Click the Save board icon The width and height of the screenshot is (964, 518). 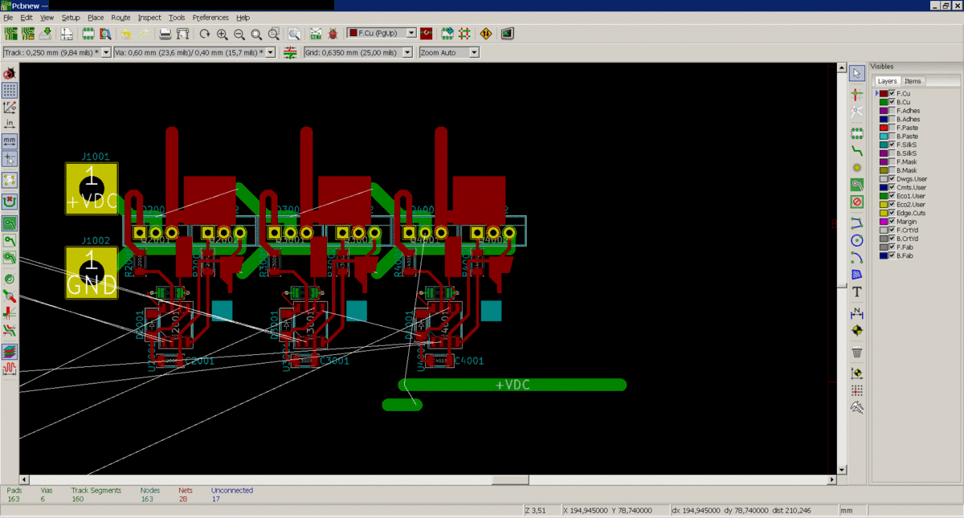(x=46, y=34)
